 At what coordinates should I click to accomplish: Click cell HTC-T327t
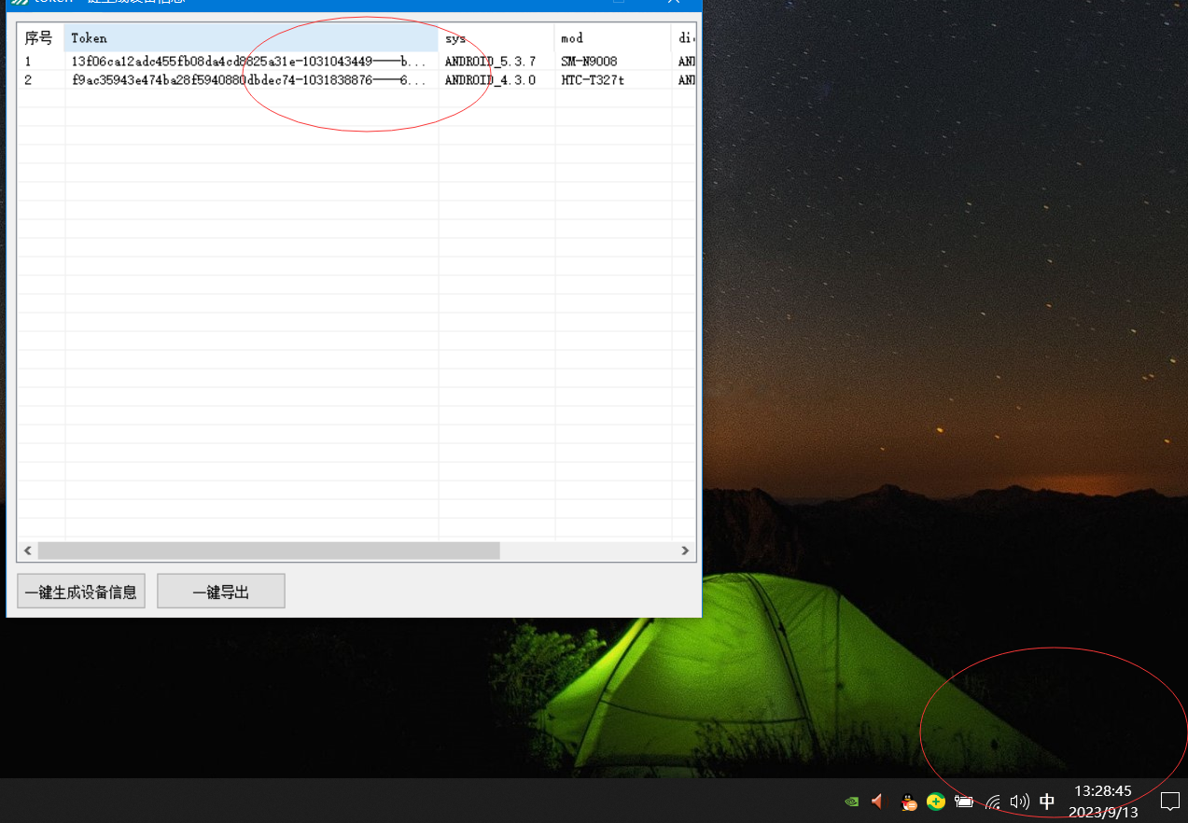pyautogui.click(x=613, y=80)
